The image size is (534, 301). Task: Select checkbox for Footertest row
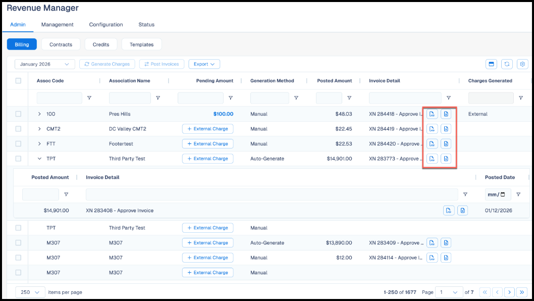coord(18,144)
